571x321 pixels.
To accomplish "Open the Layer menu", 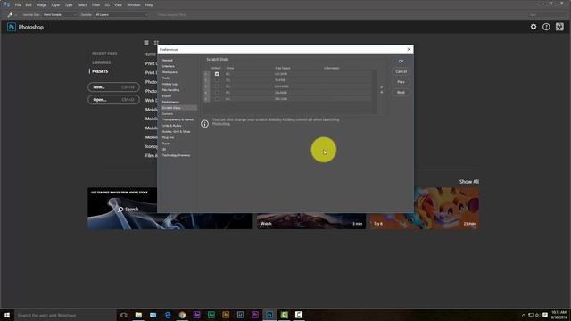I will [55, 5].
